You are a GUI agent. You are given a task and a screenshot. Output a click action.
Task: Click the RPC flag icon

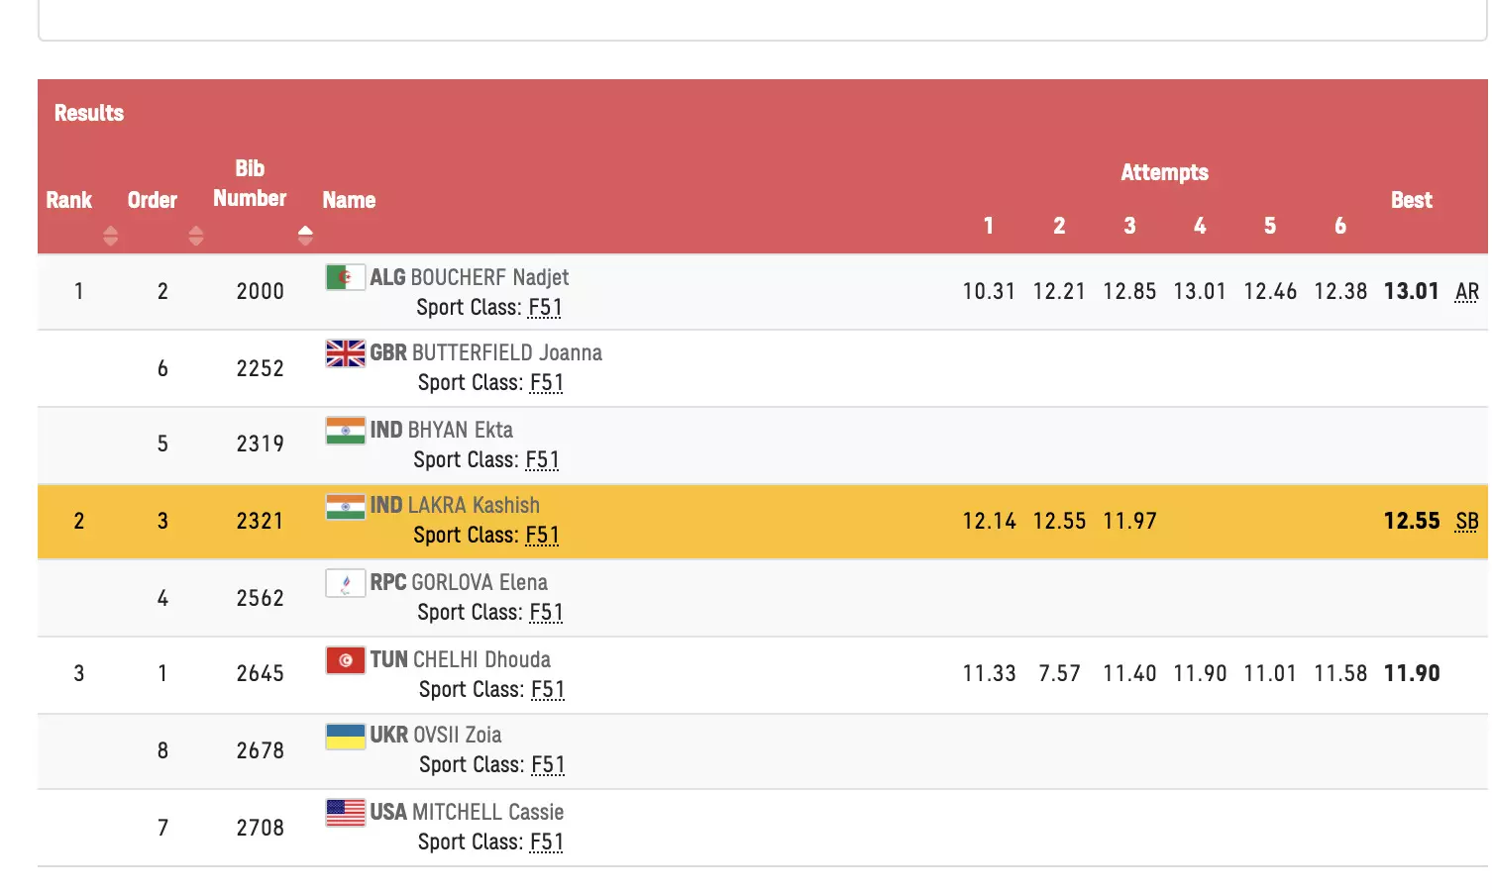click(345, 583)
